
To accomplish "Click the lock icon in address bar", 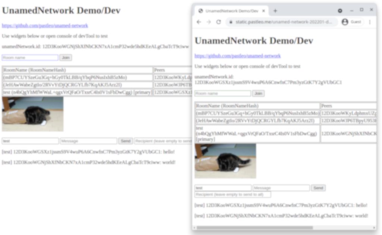I will [x=231, y=22].
